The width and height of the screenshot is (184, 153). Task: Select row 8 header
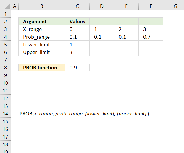click(5, 68)
